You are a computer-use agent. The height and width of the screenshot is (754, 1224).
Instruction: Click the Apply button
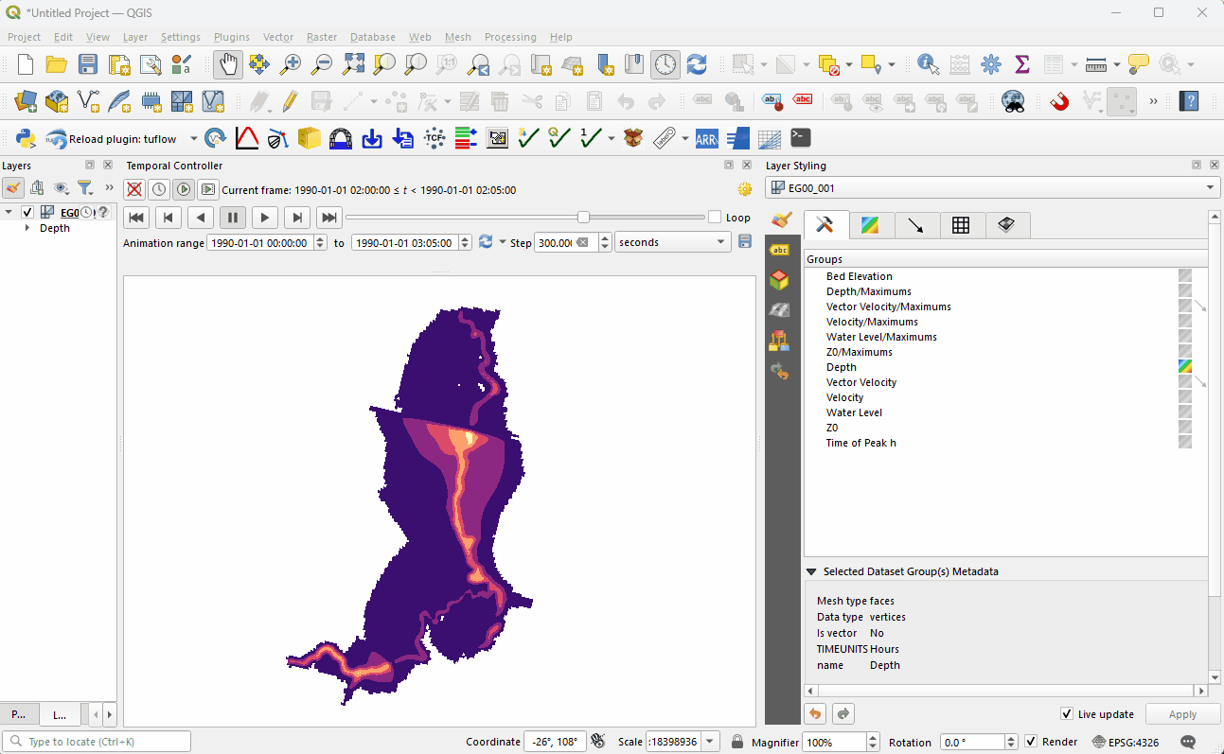(x=1182, y=714)
